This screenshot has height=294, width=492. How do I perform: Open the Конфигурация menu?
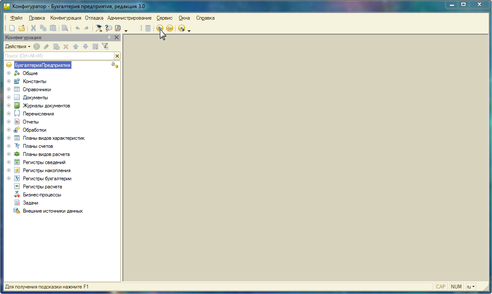66,18
